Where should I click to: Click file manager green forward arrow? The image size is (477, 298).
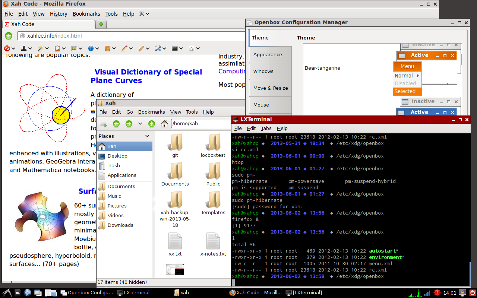point(129,124)
